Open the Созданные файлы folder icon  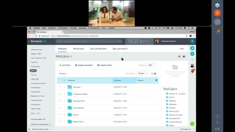tap(70, 94)
